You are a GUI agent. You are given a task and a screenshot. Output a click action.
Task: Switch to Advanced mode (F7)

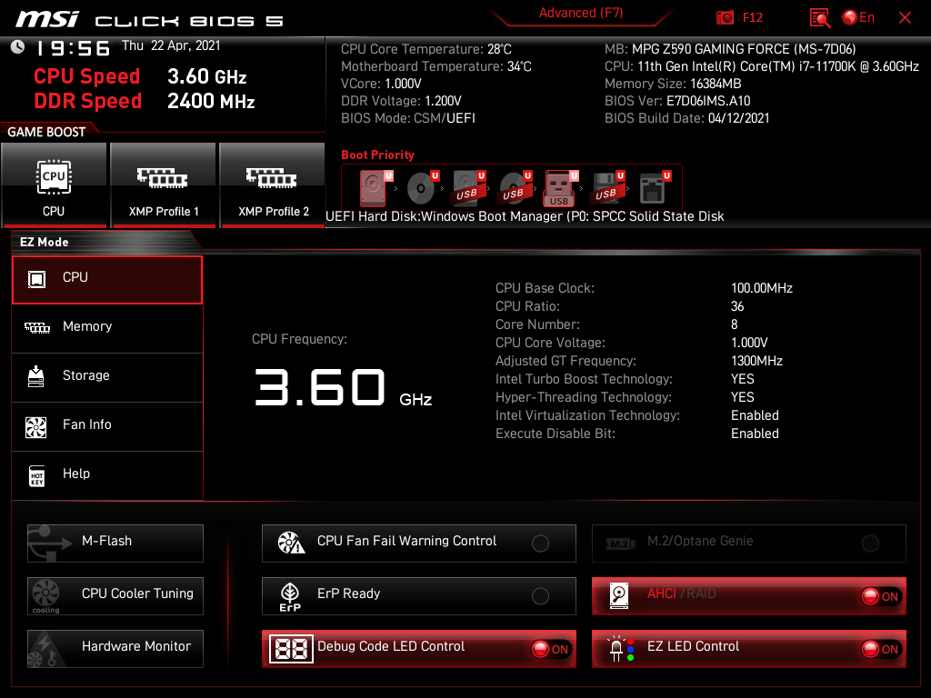[x=581, y=13]
